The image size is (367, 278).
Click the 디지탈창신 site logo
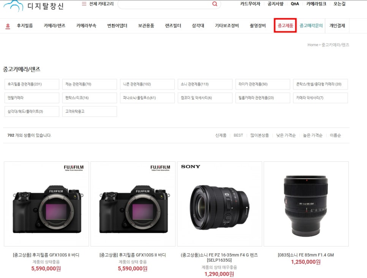[34, 6]
